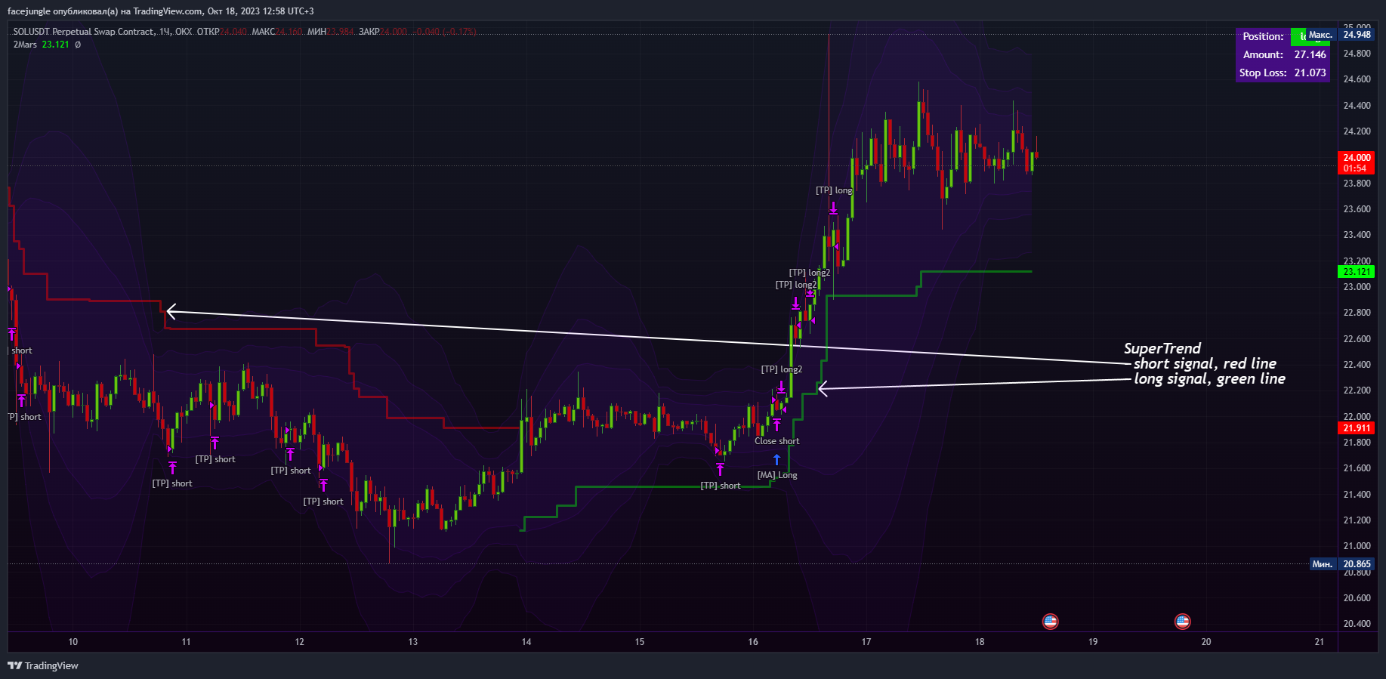
Task: Click date 21 on the time axis
Action: (x=1320, y=642)
